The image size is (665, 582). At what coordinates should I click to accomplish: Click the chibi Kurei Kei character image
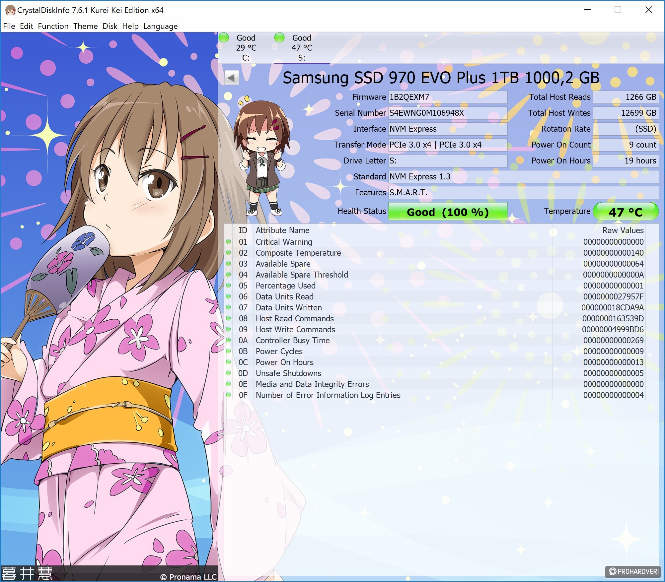point(262,156)
